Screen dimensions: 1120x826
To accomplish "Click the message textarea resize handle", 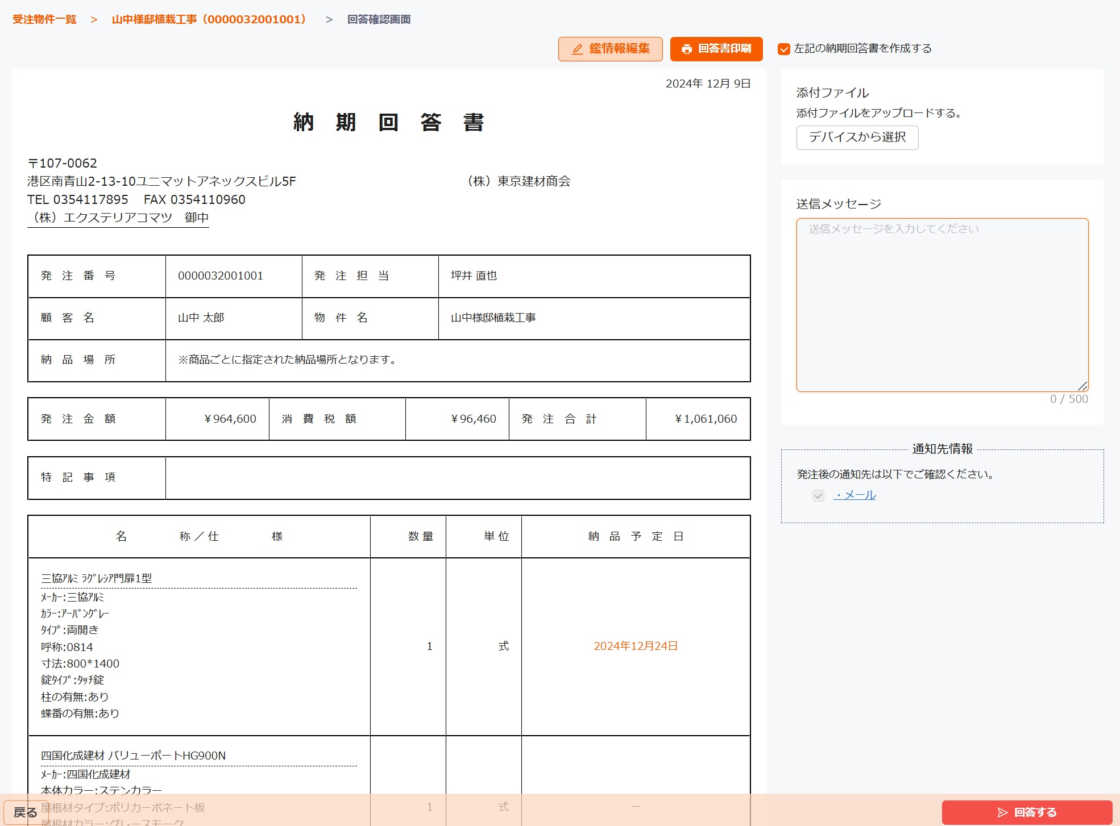I will (1082, 386).
